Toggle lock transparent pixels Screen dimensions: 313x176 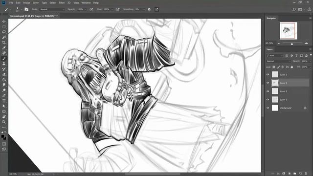tap(274, 67)
